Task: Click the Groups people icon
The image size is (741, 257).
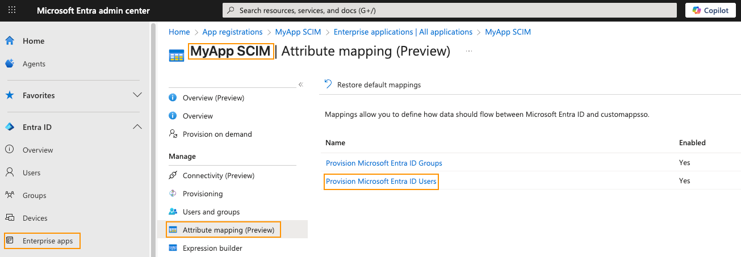Action: (10, 195)
